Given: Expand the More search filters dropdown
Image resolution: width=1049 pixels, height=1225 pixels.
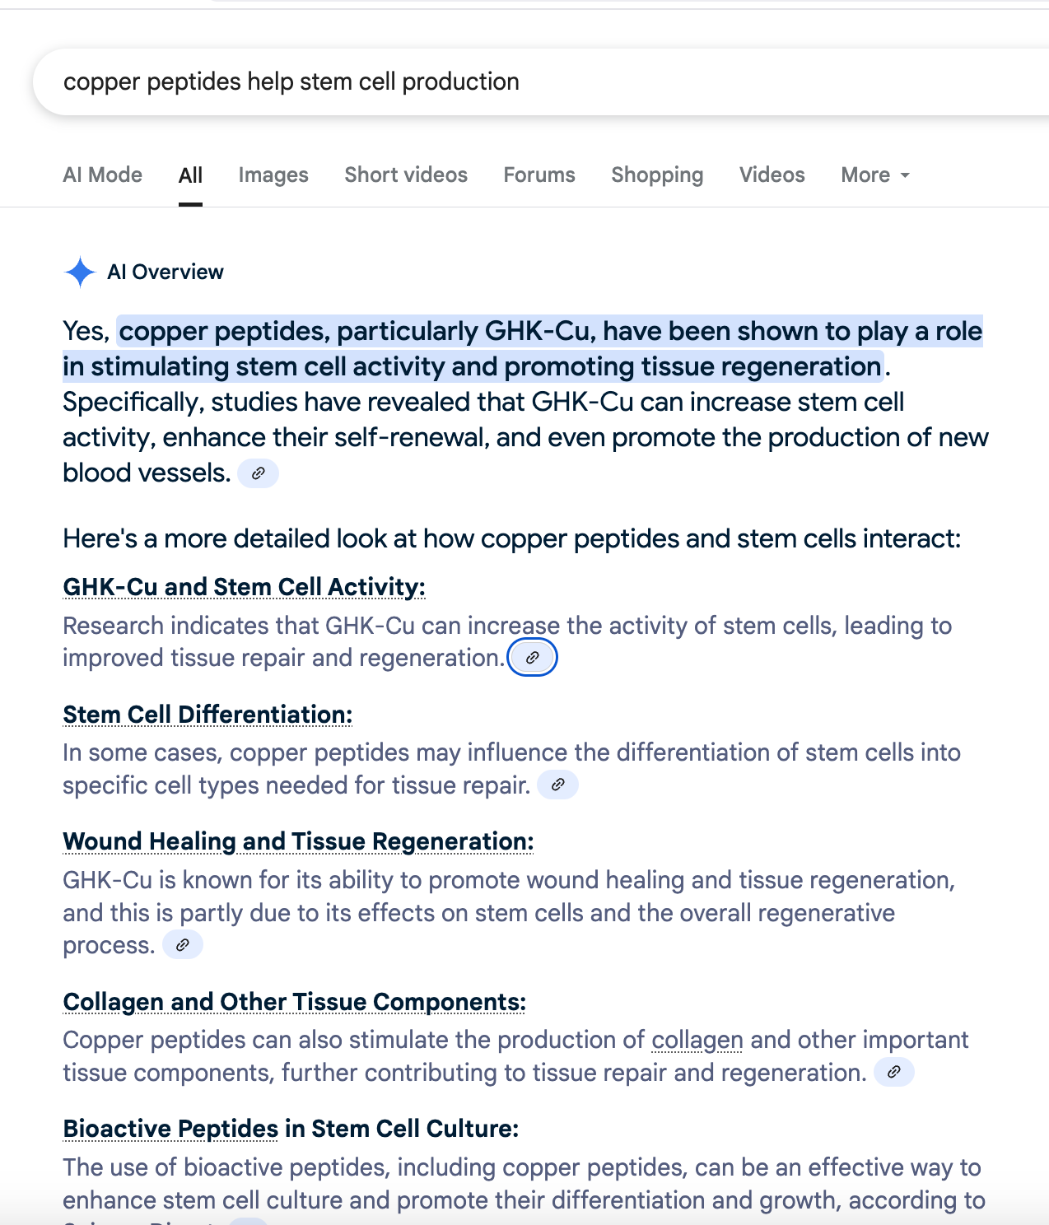Looking at the screenshot, I should tap(875, 175).
